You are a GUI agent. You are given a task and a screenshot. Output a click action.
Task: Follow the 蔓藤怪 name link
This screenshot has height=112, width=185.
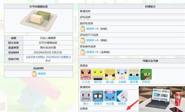[98, 104]
